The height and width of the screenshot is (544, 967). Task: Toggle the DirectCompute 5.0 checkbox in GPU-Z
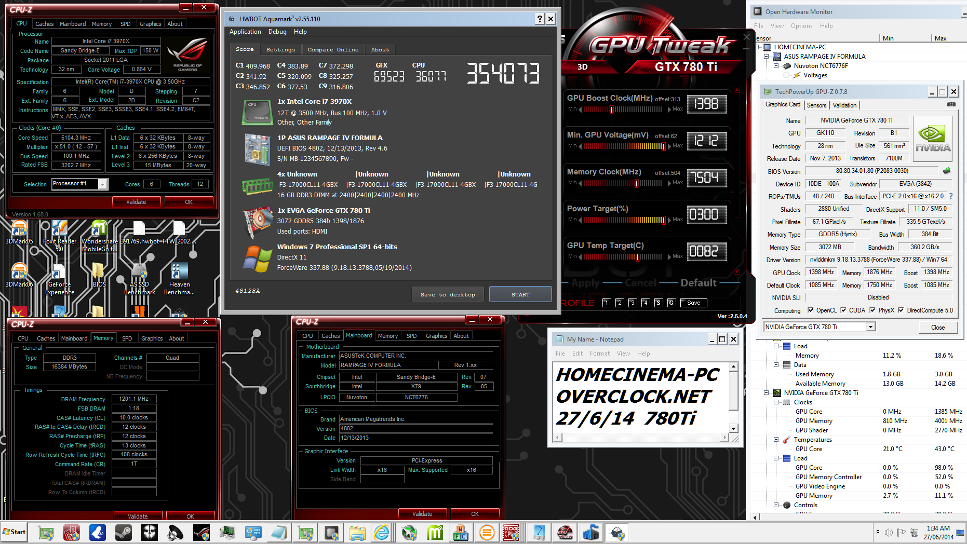tap(901, 310)
